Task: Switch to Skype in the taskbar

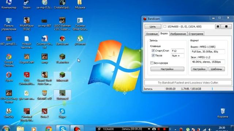Action: [63, 128]
